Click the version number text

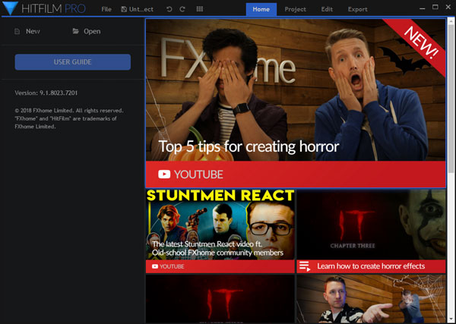coord(46,93)
